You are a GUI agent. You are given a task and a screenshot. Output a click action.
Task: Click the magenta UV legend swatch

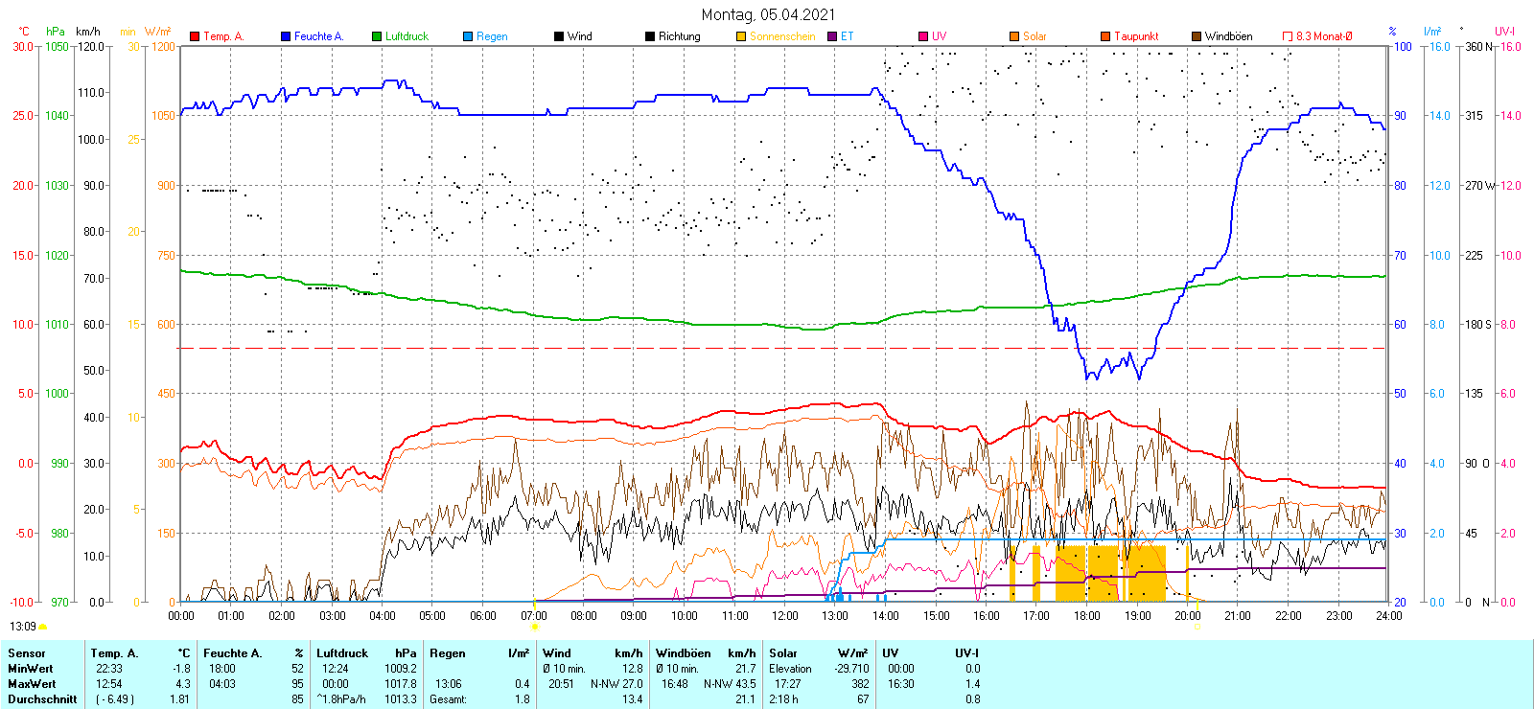[x=923, y=36]
